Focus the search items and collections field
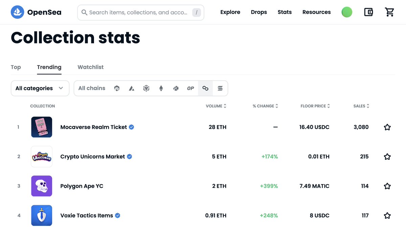 [141, 12]
